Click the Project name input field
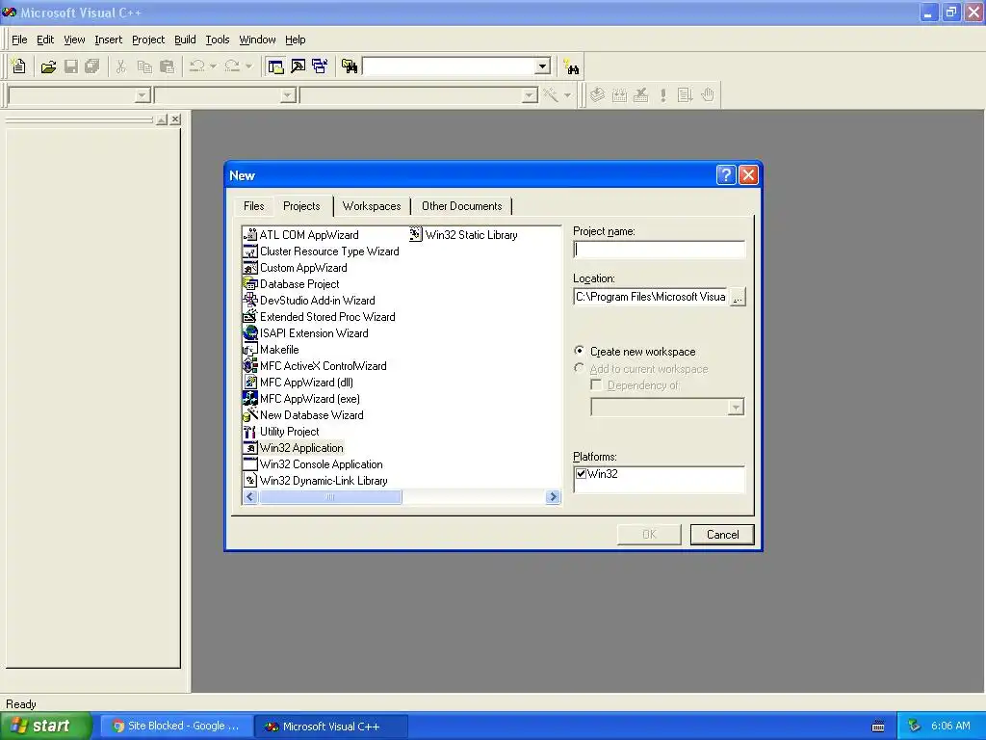The height and width of the screenshot is (740, 986). click(659, 250)
